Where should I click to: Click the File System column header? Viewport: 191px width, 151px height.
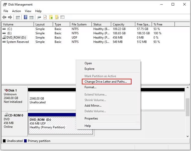(79, 24)
